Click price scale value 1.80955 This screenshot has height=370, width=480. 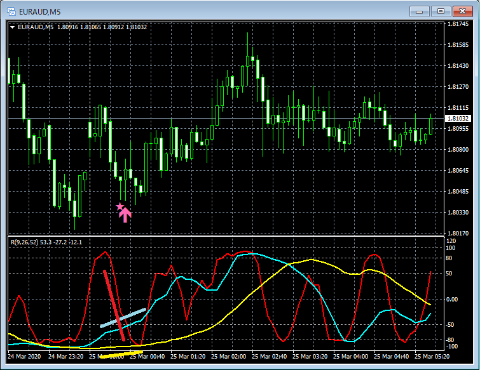point(458,129)
